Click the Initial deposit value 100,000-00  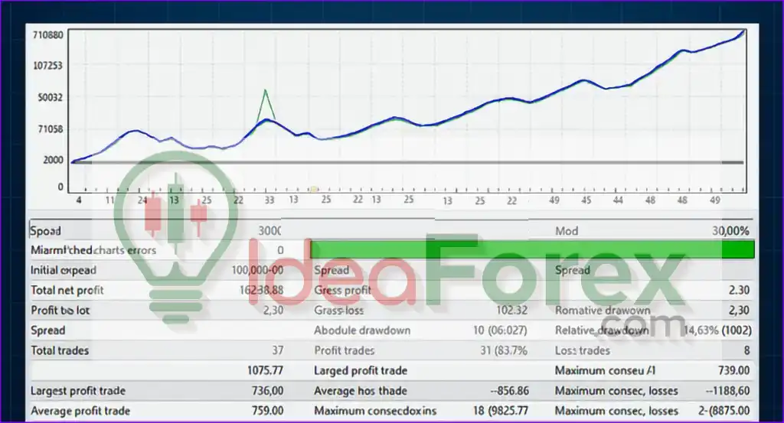pyautogui.click(x=256, y=270)
